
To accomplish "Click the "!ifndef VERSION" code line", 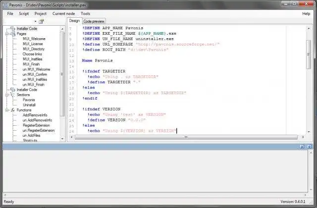I will point(101,109).
